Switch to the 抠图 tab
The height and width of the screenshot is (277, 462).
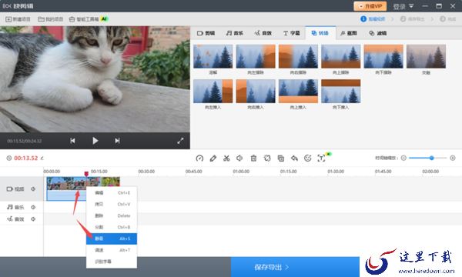coord(349,33)
